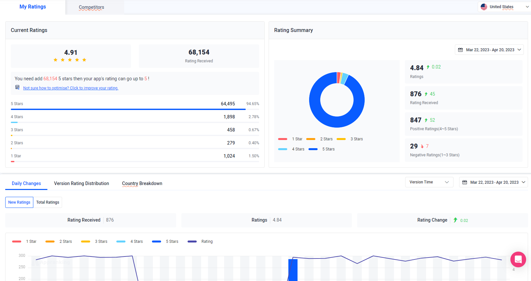Viewport: 531px width, 281px height.
Task: Click the blue bar in daily chart
Action: point(293,270)
